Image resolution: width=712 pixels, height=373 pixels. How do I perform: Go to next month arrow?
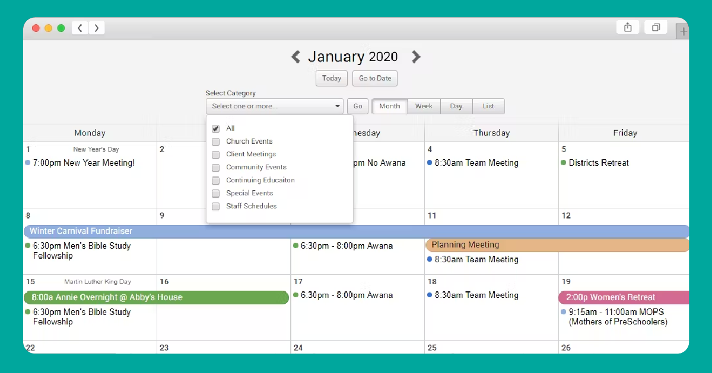[x=416, y=57]
